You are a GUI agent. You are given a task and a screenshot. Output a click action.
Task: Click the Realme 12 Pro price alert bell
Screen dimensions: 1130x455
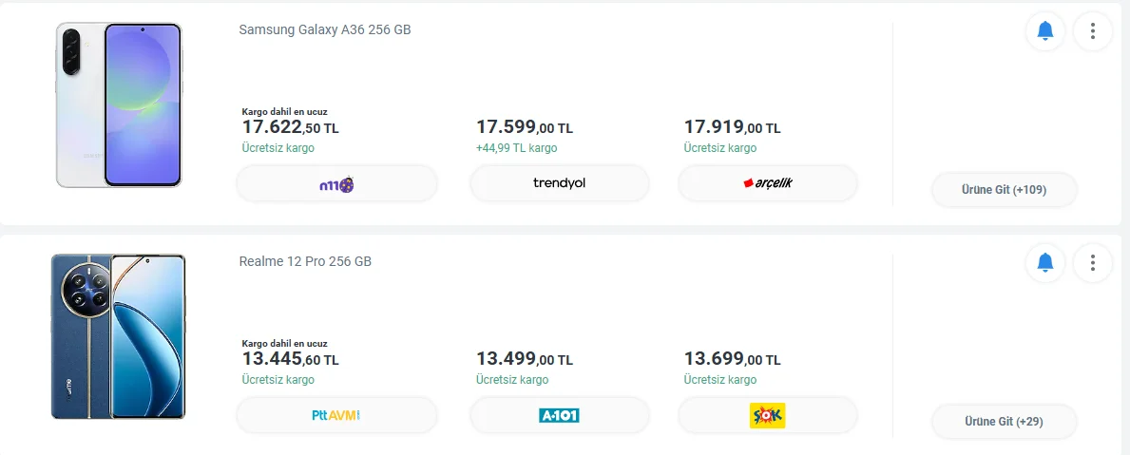coord(1045,262)
